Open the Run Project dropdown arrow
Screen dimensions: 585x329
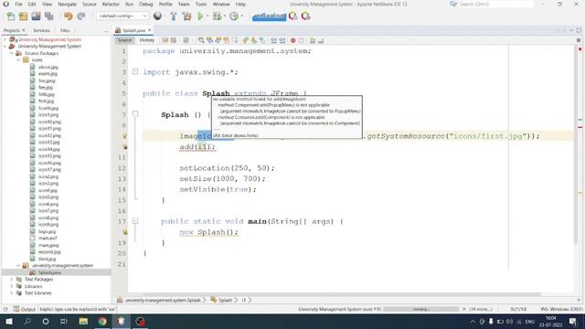pos(207,16)
